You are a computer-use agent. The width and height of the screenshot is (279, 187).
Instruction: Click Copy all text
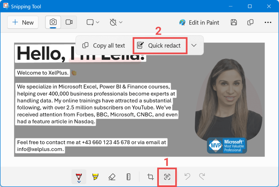tap(104, 46)
